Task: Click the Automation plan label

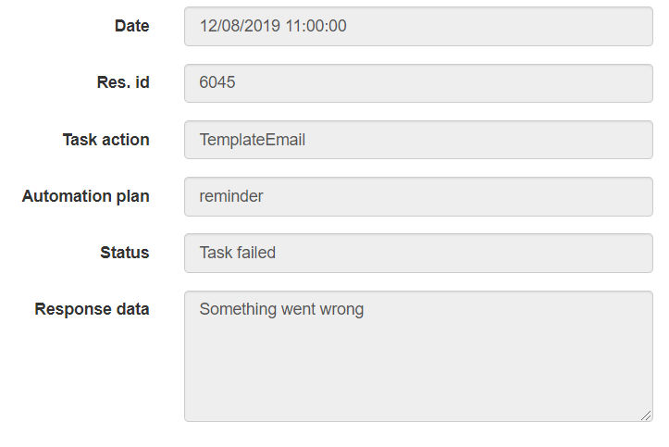Action: pos(85,196)
